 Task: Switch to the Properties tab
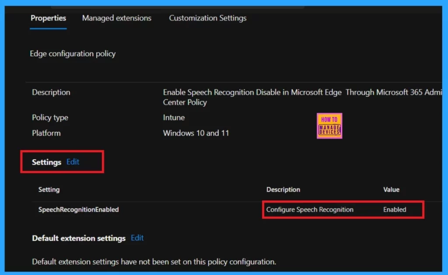[x=48, y=18]
